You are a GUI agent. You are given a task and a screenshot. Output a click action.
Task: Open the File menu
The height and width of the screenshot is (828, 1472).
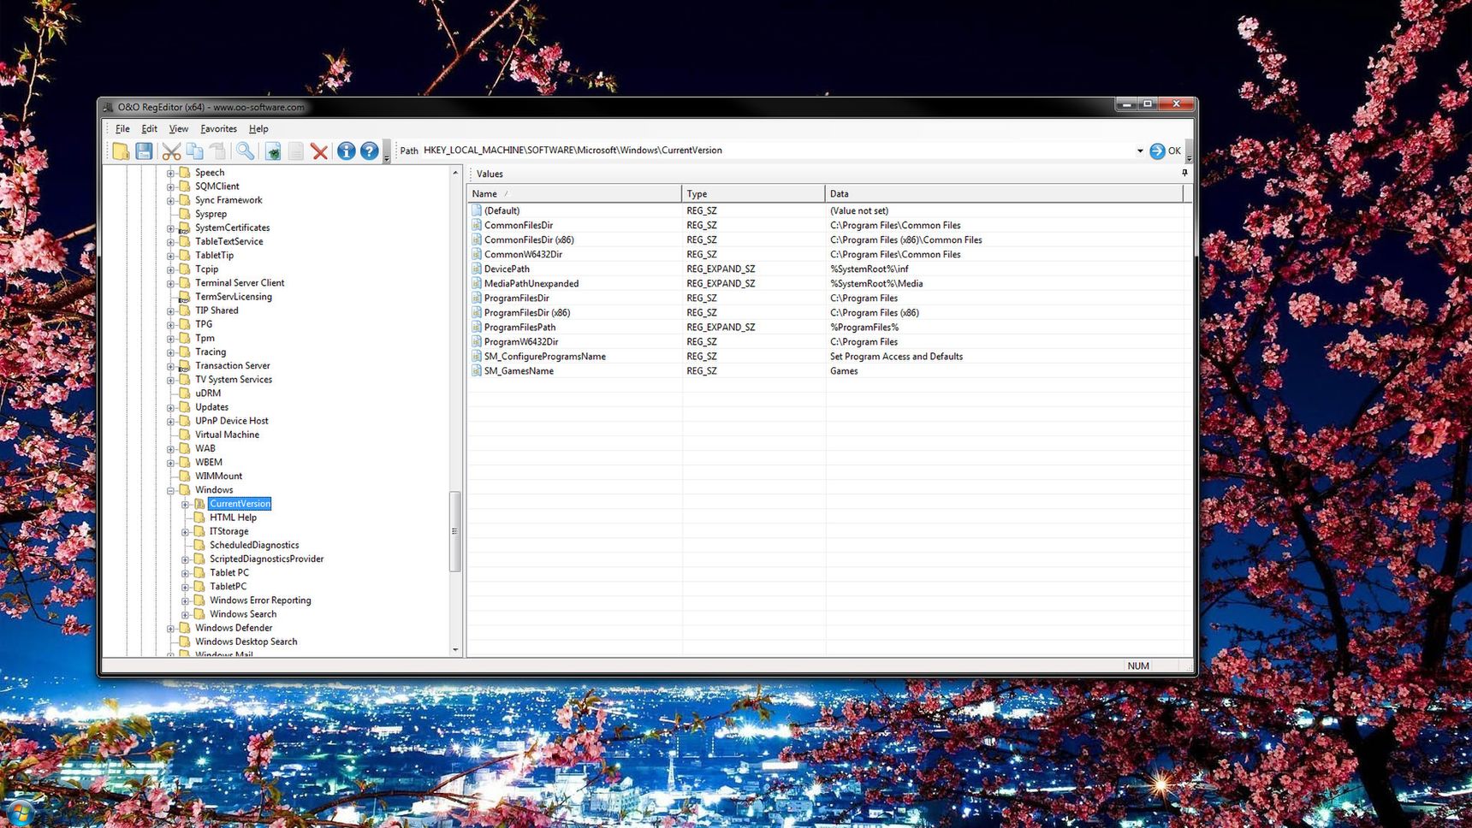pyautogui.click(x=122, y=129)
